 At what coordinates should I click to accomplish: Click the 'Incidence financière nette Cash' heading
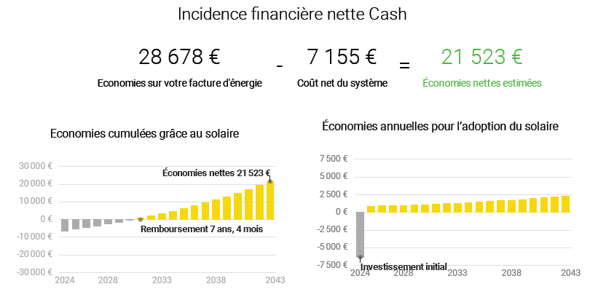click(292, 15)
